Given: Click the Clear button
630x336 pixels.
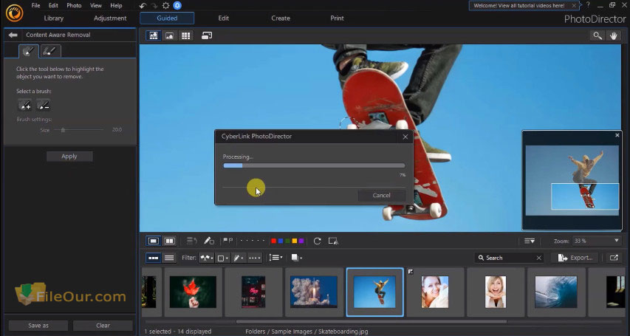Looking at the screenshot, I should (x=103, y=326).
